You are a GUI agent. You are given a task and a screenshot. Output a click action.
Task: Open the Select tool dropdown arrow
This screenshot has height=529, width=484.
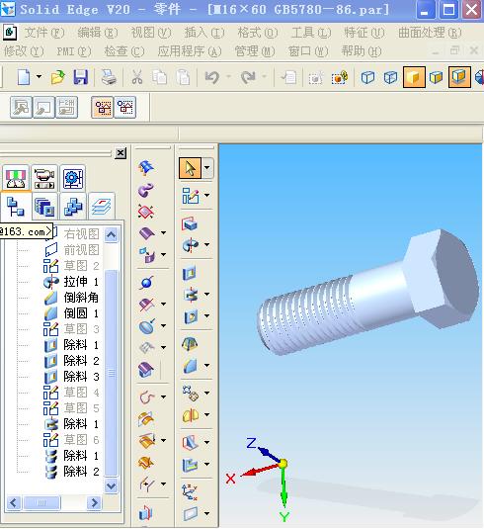(x=207, y=168)
